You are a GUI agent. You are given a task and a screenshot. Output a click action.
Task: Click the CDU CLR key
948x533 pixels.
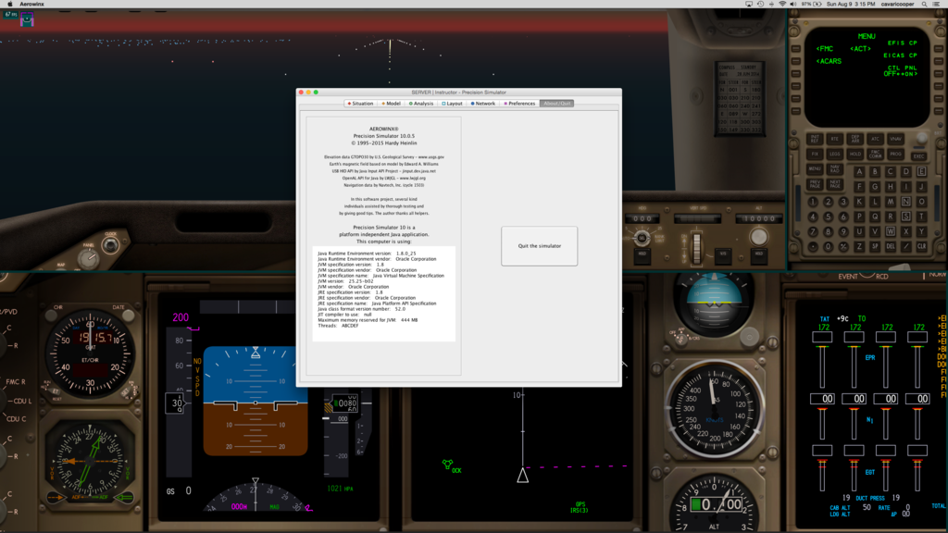click(x=921, y=246)
